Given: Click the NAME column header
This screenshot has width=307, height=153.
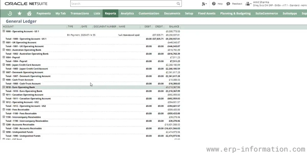Looking at the screenshot, I should click(122, 27).
